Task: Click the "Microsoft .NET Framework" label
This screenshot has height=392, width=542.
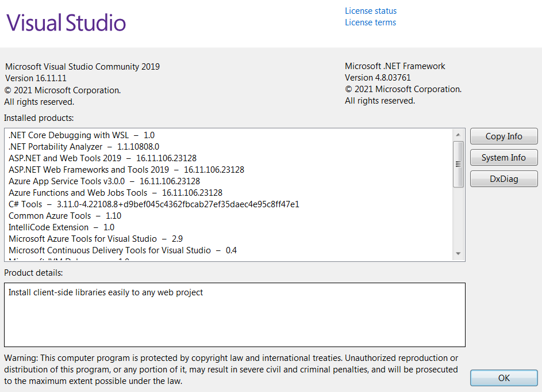Action: click(395, 66)
